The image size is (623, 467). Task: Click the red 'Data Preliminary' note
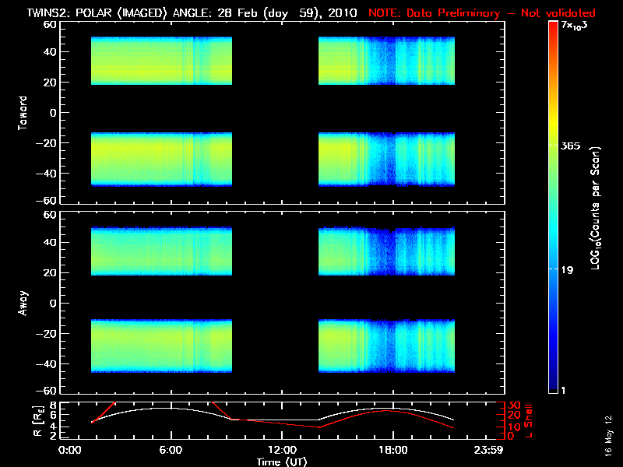pyautogui.click(x=481, y=13)
